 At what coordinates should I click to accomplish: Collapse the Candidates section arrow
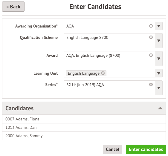tap(160, 108)
